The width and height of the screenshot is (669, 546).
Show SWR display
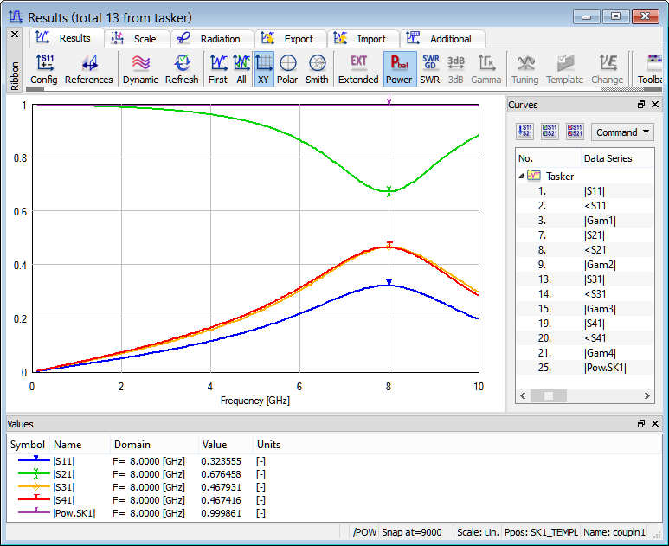click(x=430, y=69)
